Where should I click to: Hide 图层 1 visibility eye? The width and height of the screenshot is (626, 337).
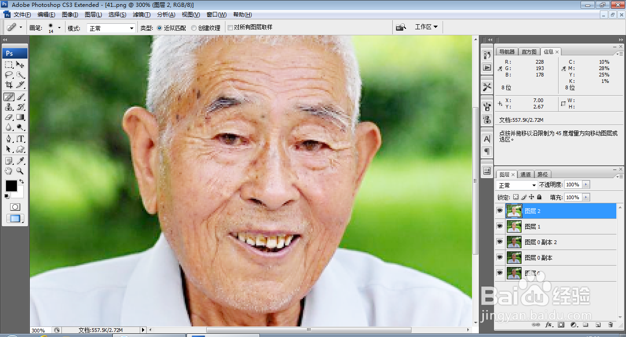coord(500,227)
